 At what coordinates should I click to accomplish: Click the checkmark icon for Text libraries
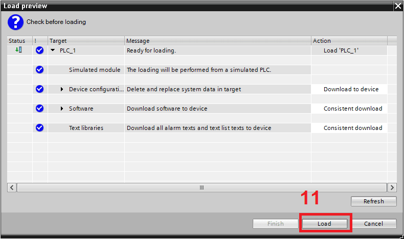click(40, 128)
